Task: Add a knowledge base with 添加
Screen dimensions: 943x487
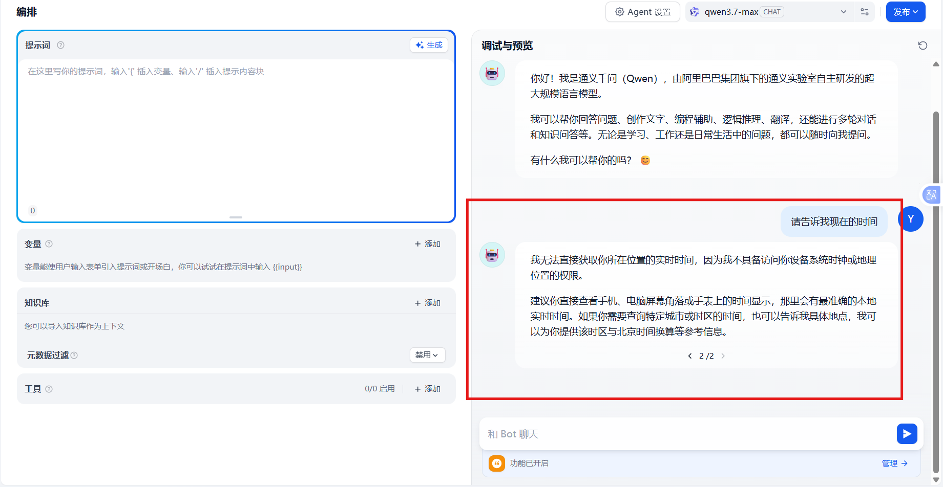Action: (x=428, y=303)
